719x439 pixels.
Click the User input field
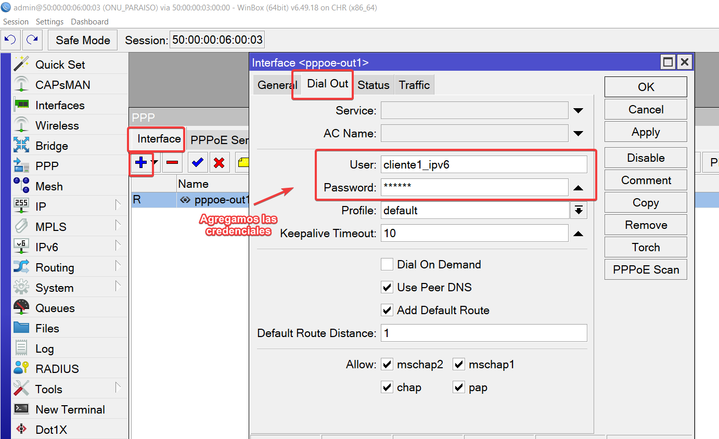pos(483,165)
